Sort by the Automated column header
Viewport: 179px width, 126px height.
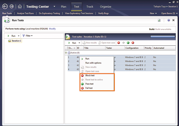[x=164, y=48]
